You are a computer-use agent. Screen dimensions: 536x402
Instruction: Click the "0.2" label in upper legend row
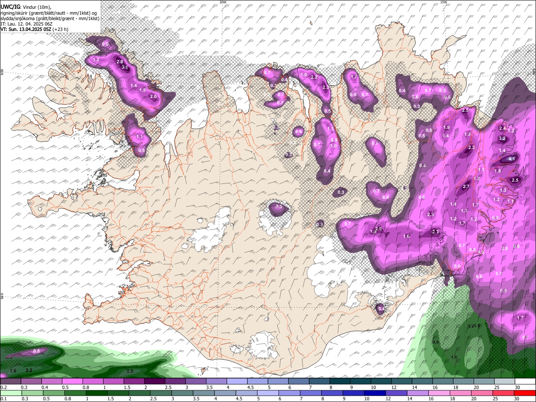tap(4, 387)
